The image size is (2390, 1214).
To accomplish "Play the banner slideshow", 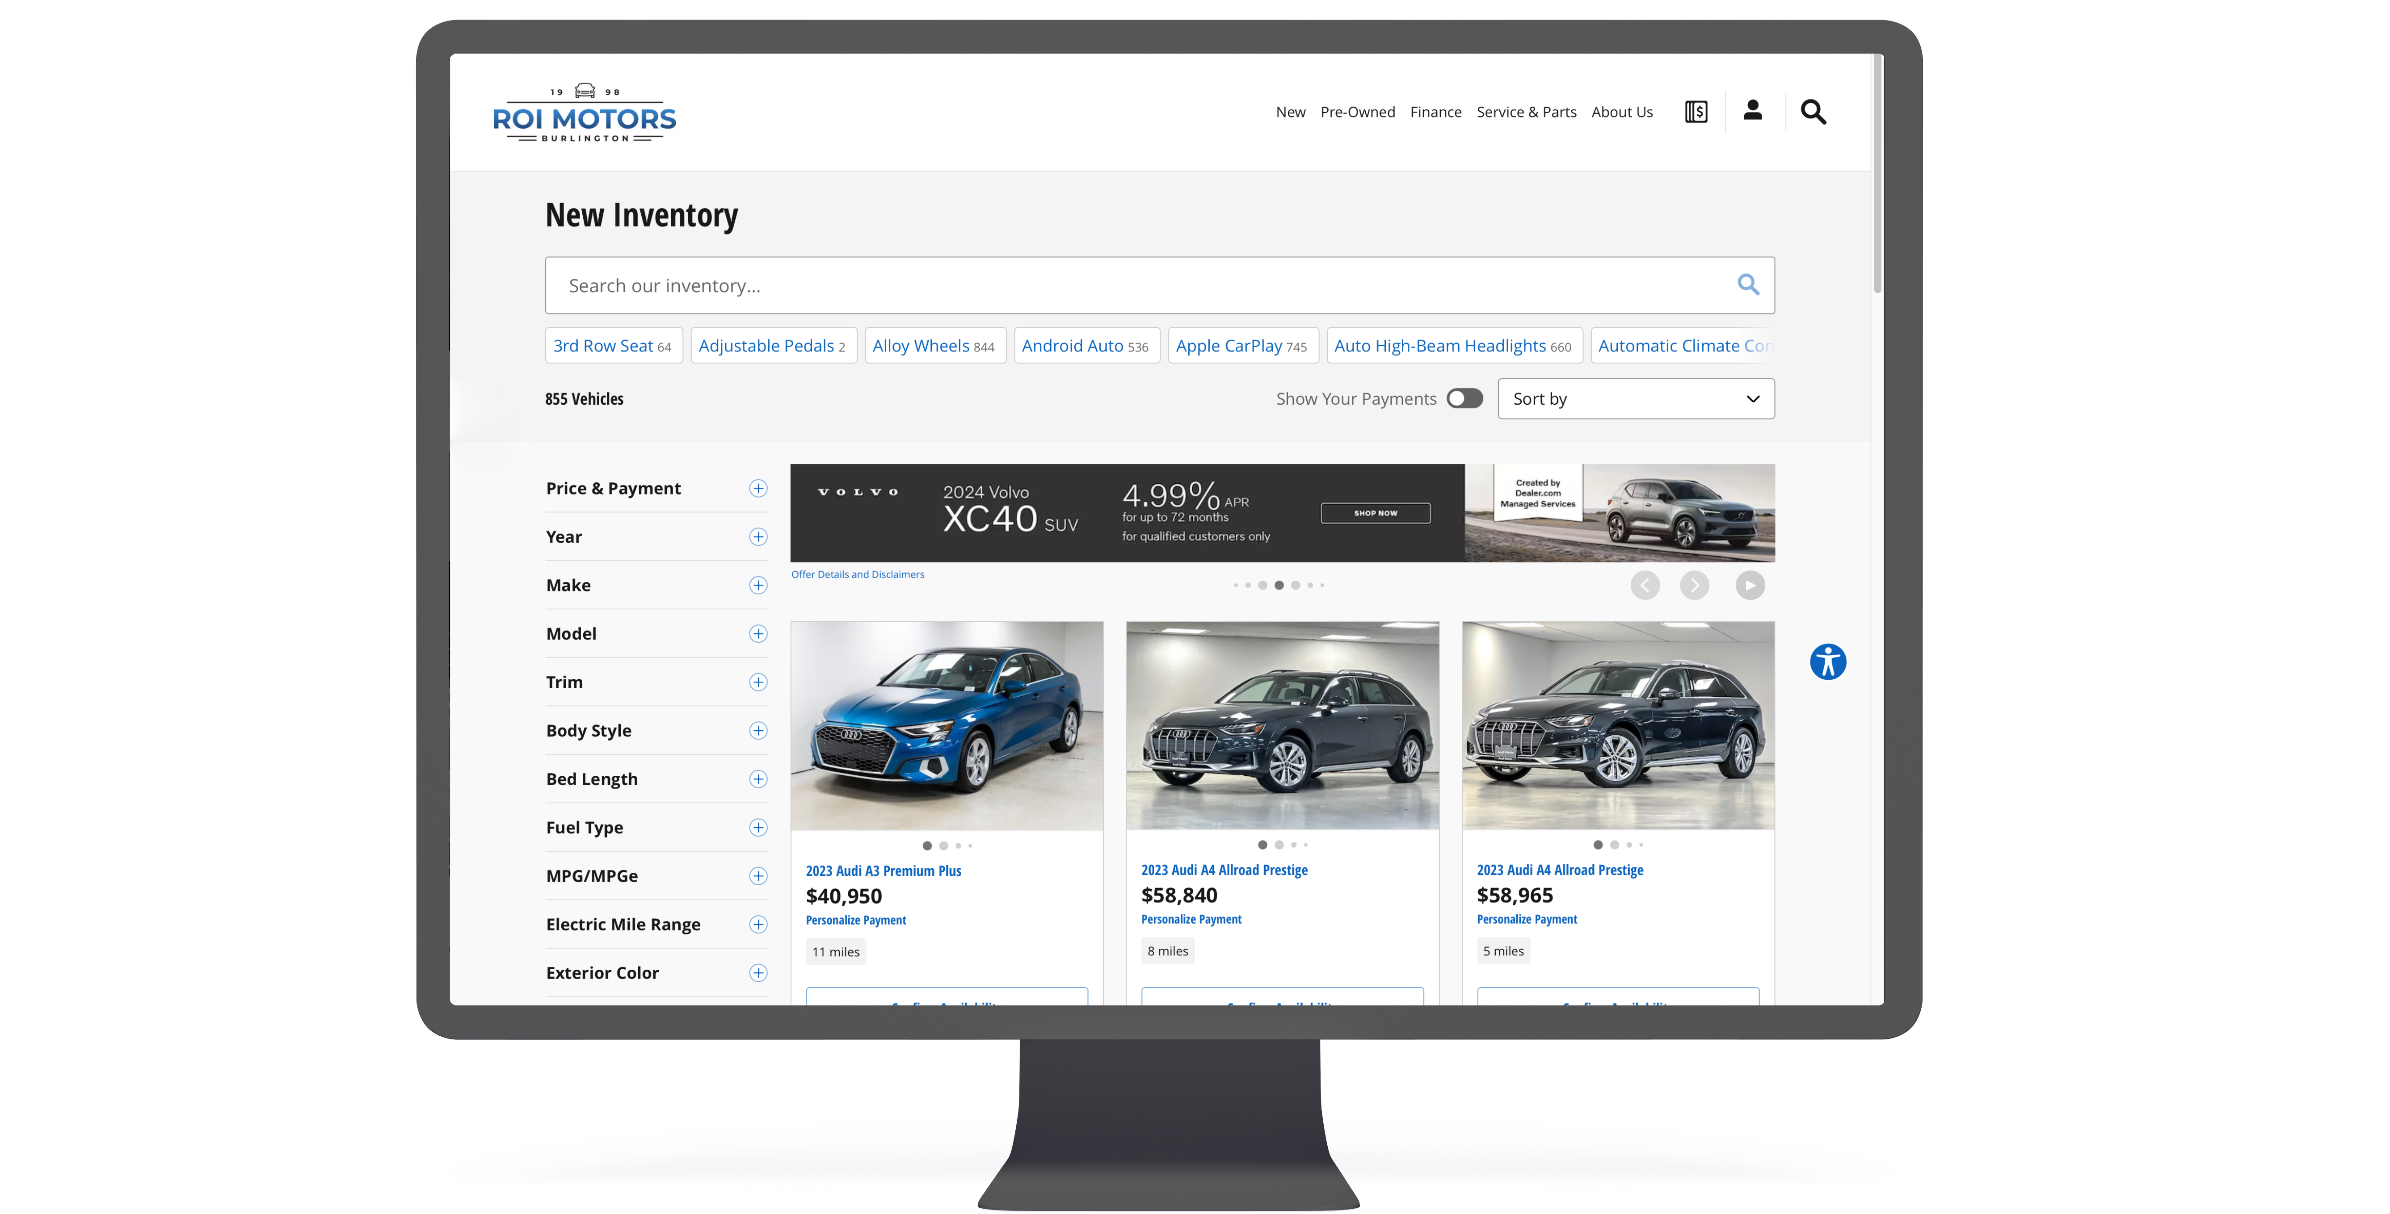I will [1750, 585].
